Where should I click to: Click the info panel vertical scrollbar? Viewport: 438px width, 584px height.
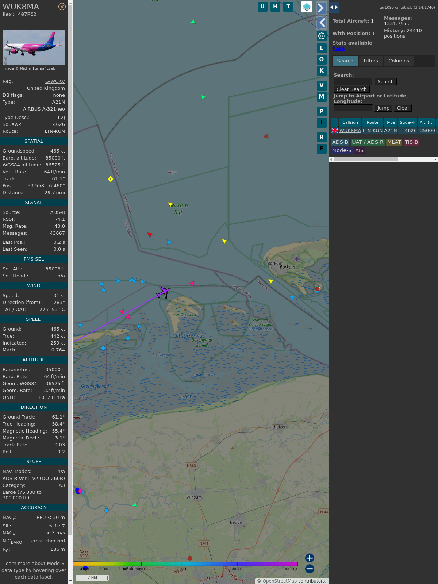pos(70,270)
